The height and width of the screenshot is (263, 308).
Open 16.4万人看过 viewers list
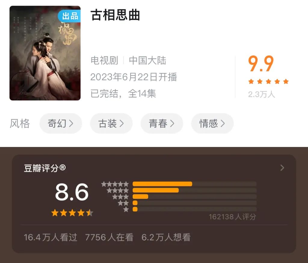pos(51,237)
